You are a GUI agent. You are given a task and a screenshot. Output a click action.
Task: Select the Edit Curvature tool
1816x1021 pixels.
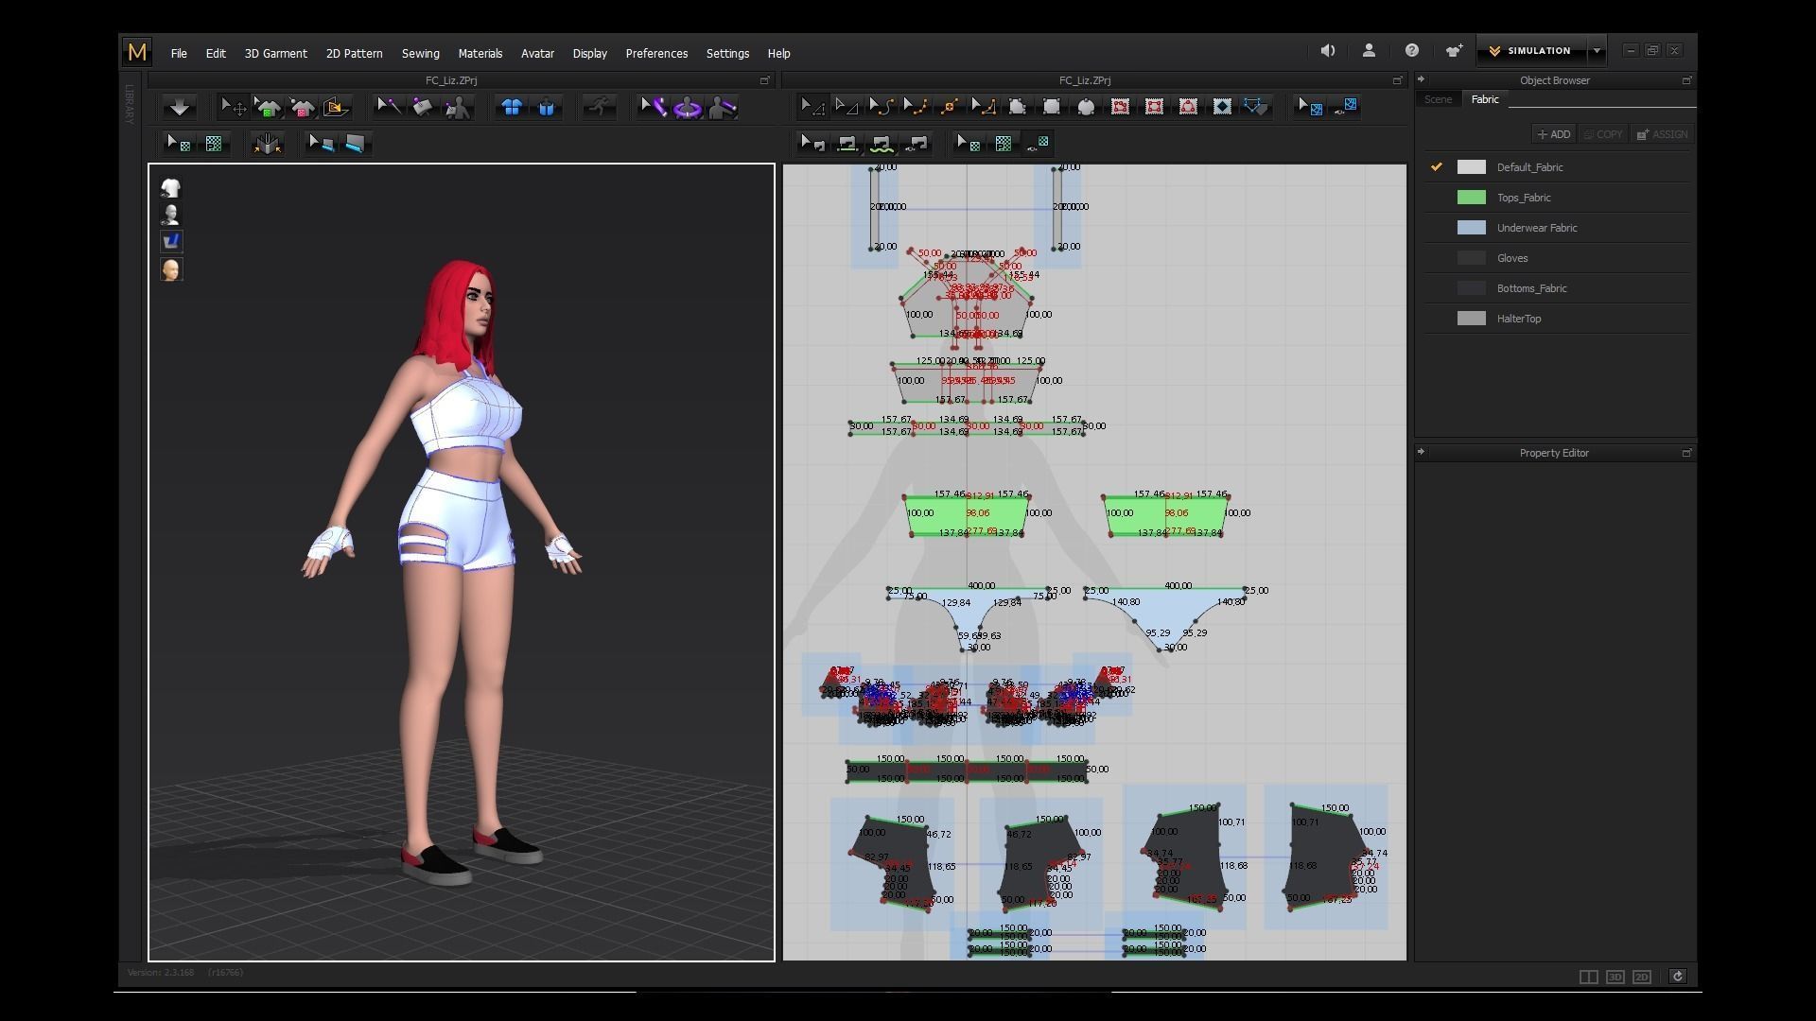click(881, 107)
